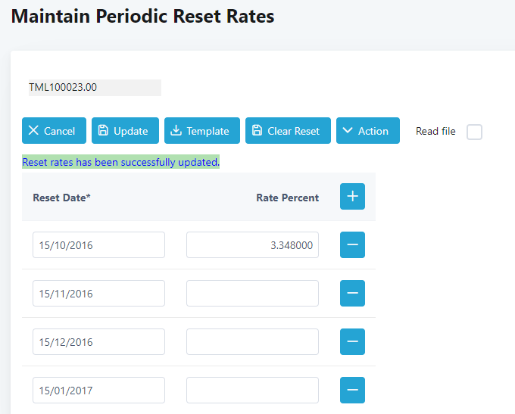Screen dimensions: 515x414
Task: Click the Clear Reset button
Action: (x=288, y=131)
